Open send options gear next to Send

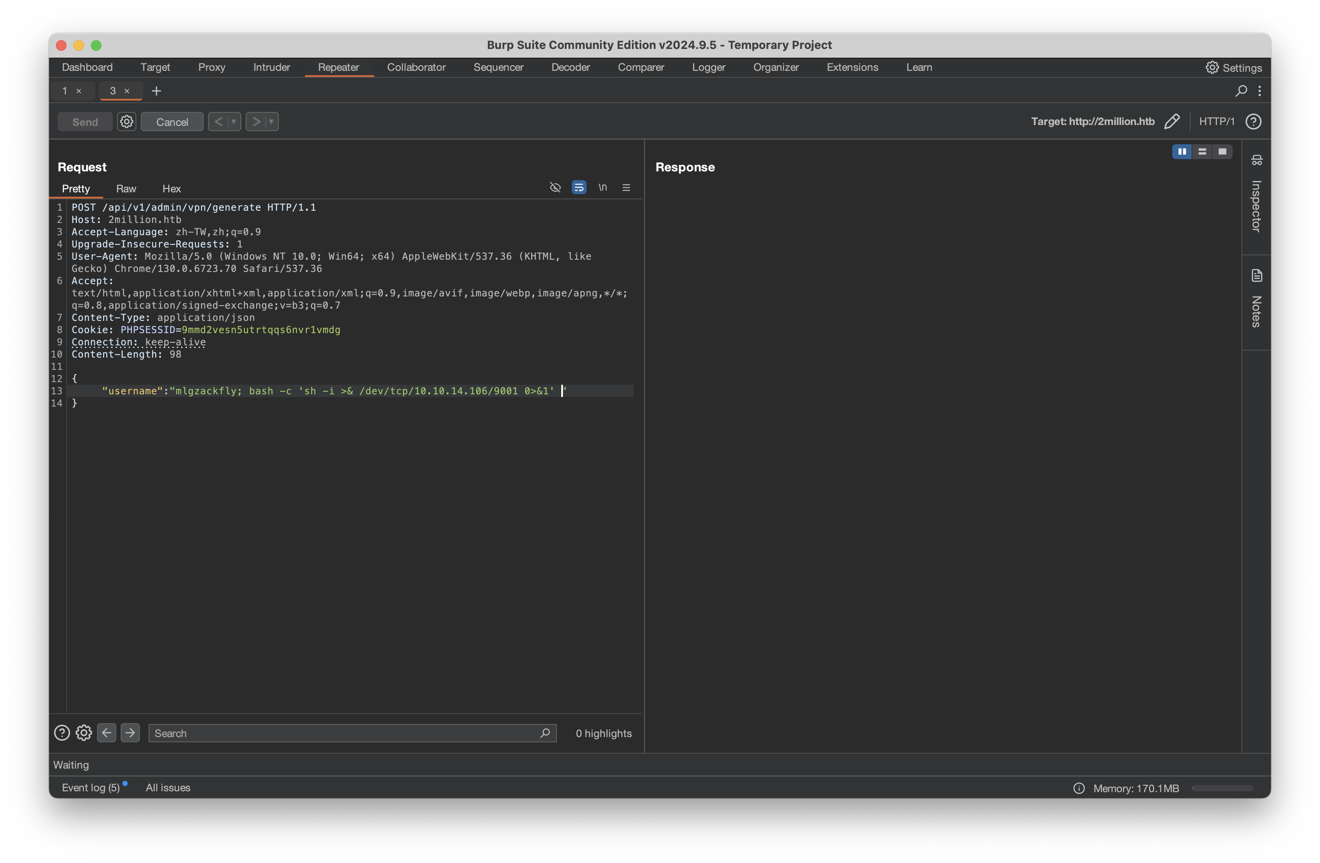(126, 122)
